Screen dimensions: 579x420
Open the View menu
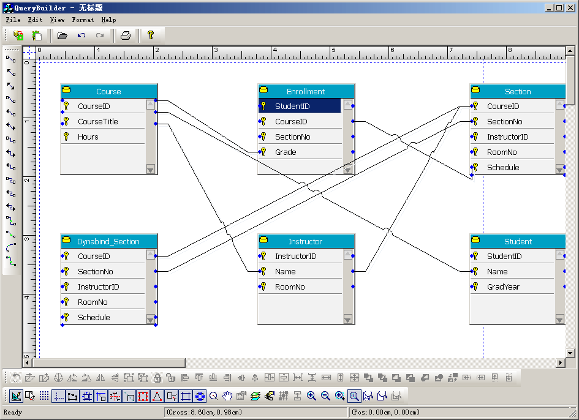[x=57, y=20]
